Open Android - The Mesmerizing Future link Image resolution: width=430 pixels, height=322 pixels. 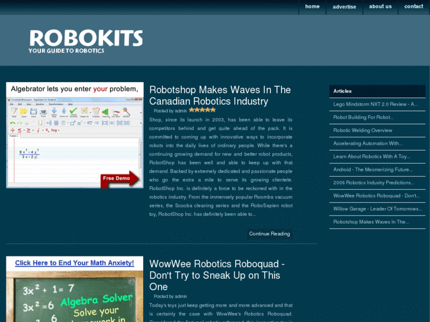373,170
